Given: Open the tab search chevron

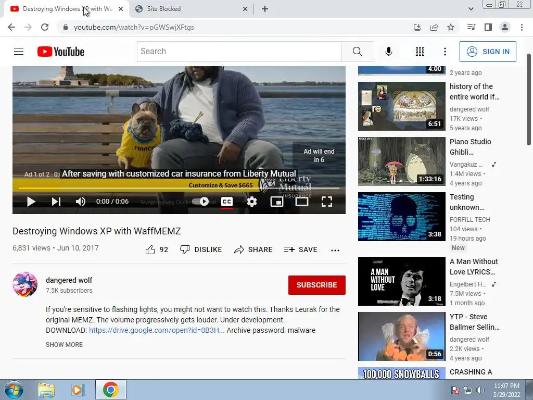Looking at the screenshot, I should tap(471, 9).
